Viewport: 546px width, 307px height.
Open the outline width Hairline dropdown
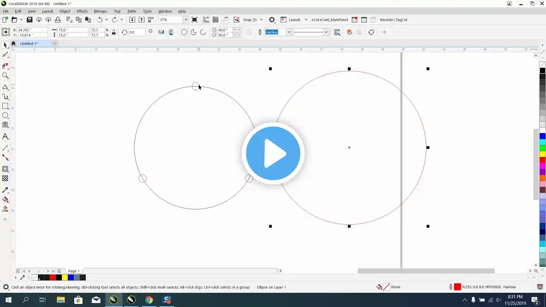(x=289, y=32)
